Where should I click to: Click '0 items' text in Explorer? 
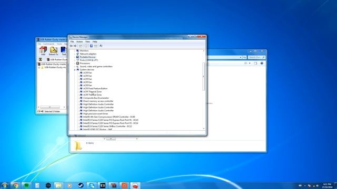pos(90,143)
